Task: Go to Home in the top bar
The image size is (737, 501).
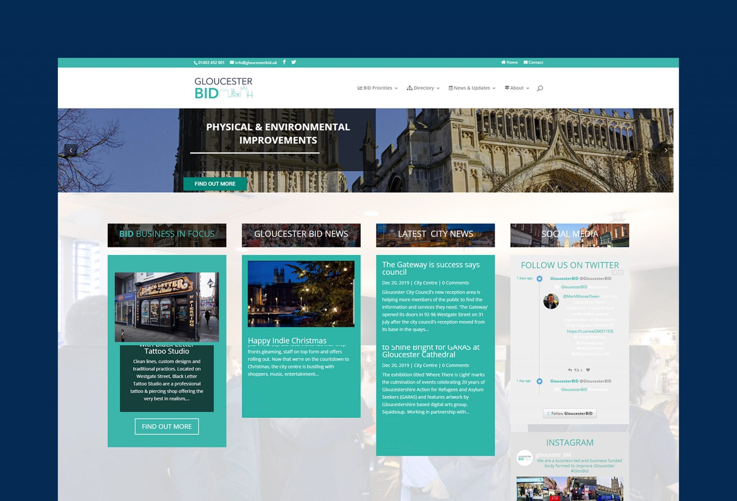Action: 510,62
